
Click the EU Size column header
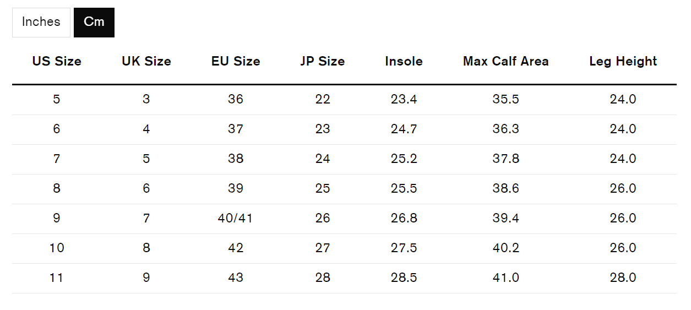click(x=236, y=61)
